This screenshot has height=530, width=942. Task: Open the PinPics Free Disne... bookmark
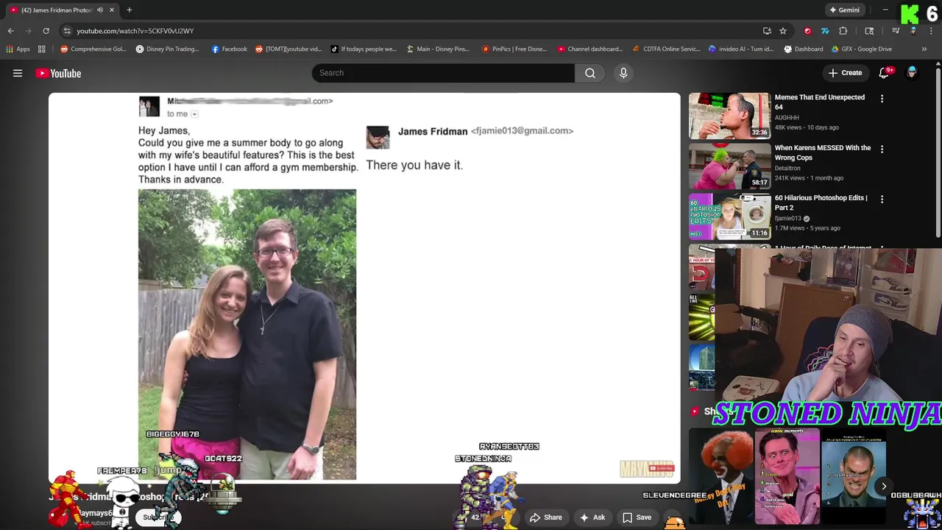(514, 49)
